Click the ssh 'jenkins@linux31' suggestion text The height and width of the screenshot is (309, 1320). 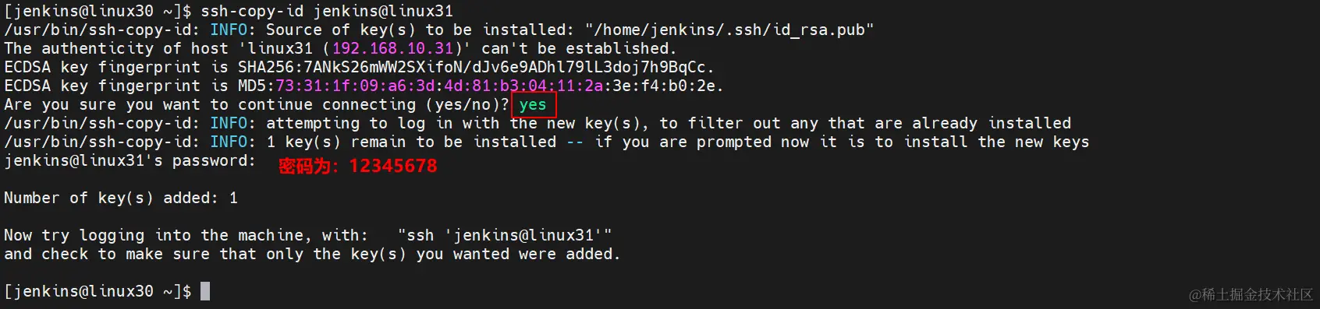[505, 235]
